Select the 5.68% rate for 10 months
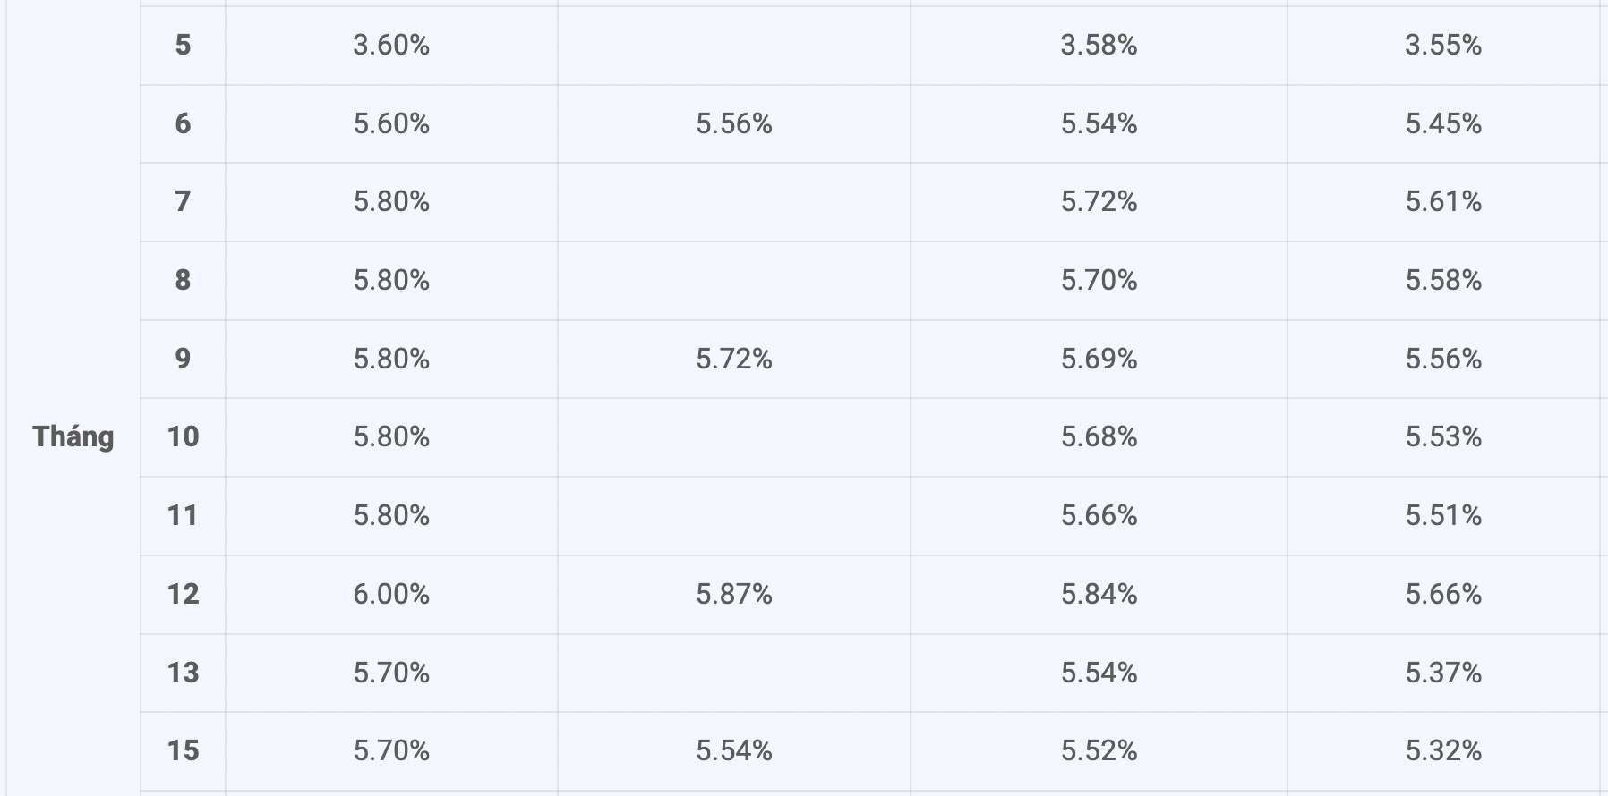This screenshot has height=796, width=1608. (x=1099, y=436)
